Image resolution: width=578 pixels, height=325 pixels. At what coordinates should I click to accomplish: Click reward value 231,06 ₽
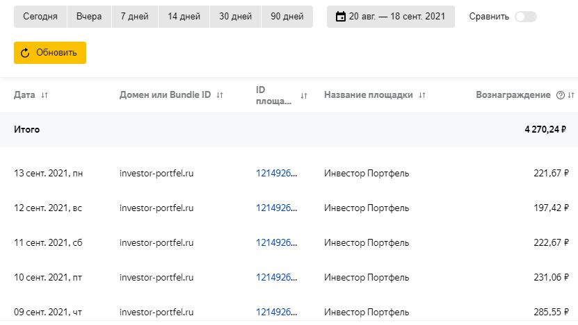[551, 277]
